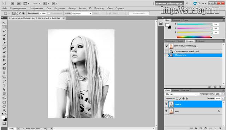Screen dimensions: 226x130
Task: Click the Уточн. край button
Action: pyautogui.click(x=139, y=13)
